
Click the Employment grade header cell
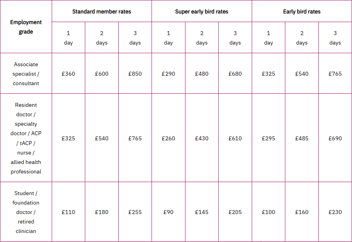click(26, 27)
